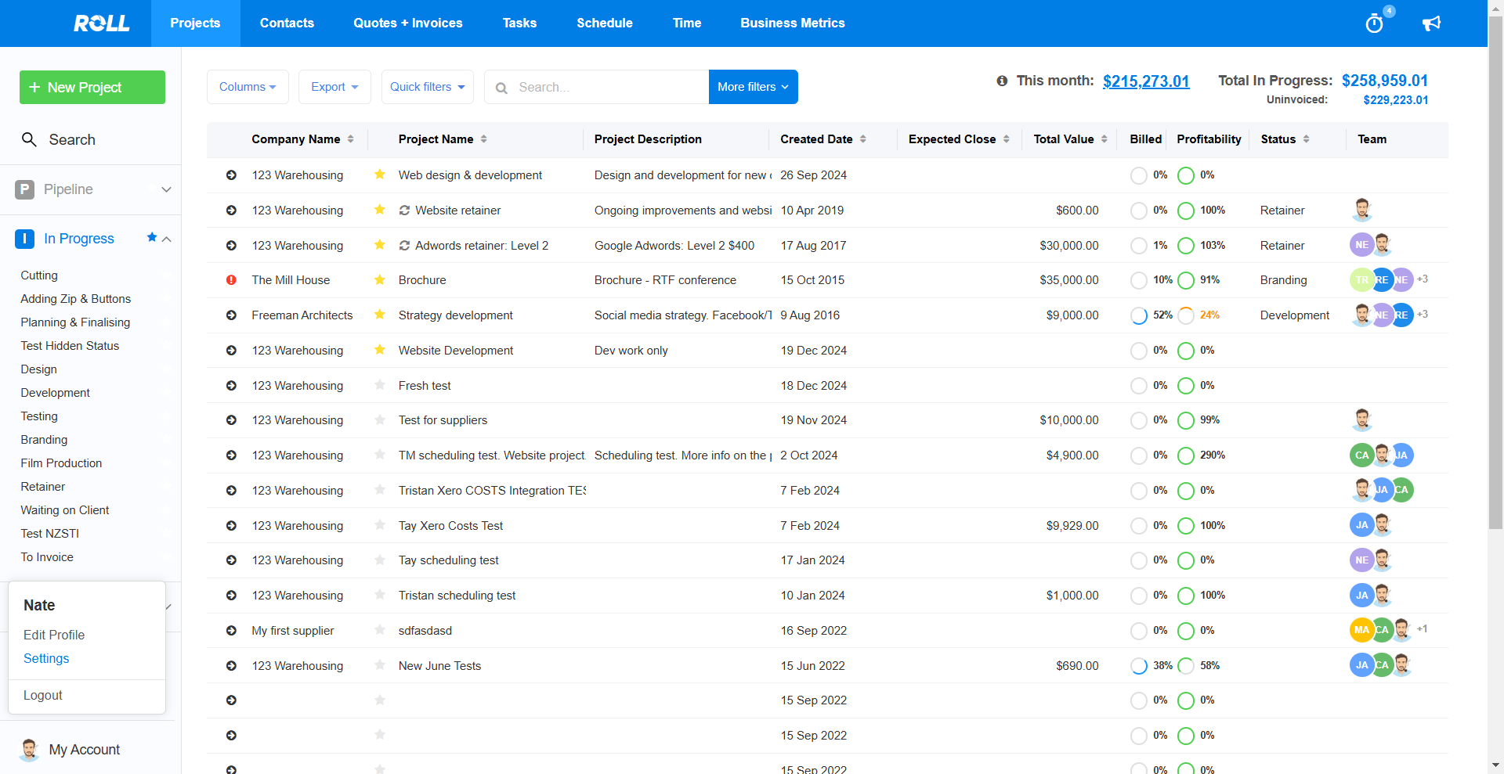Star the Fresh test project
Screen dimensions: 1504x774
380,385
